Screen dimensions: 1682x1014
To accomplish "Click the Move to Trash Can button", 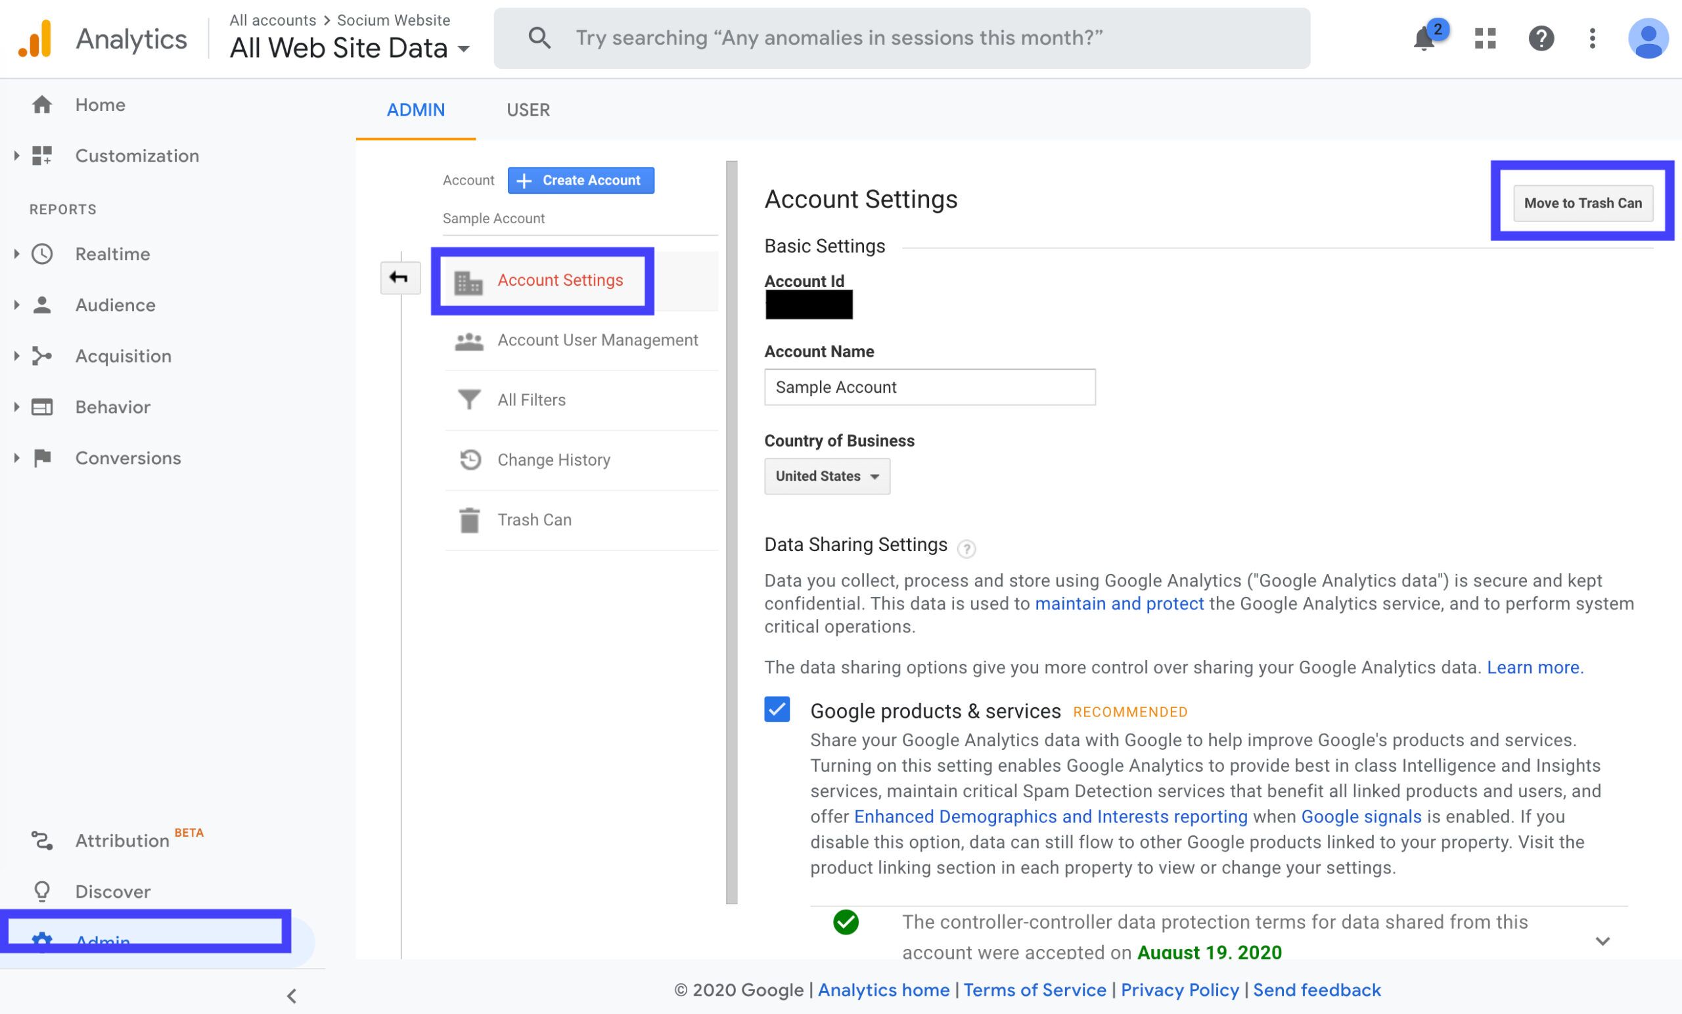I will tap(1583, 204).
